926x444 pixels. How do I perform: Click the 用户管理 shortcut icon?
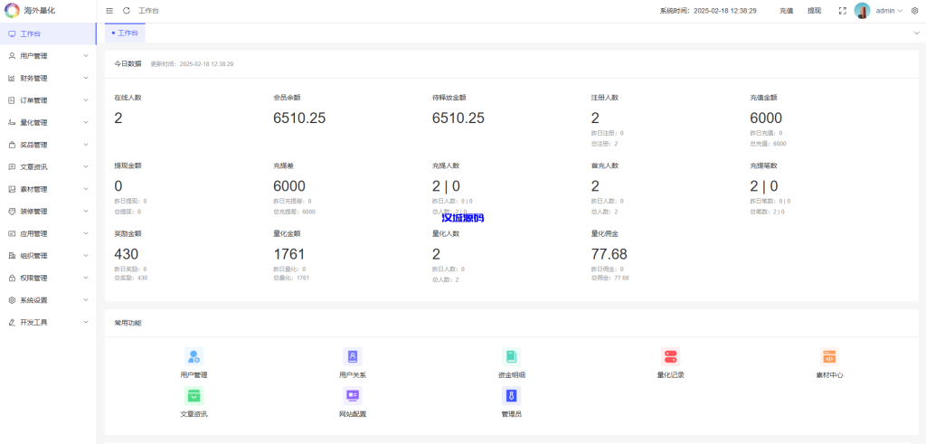tap(194, 356)
